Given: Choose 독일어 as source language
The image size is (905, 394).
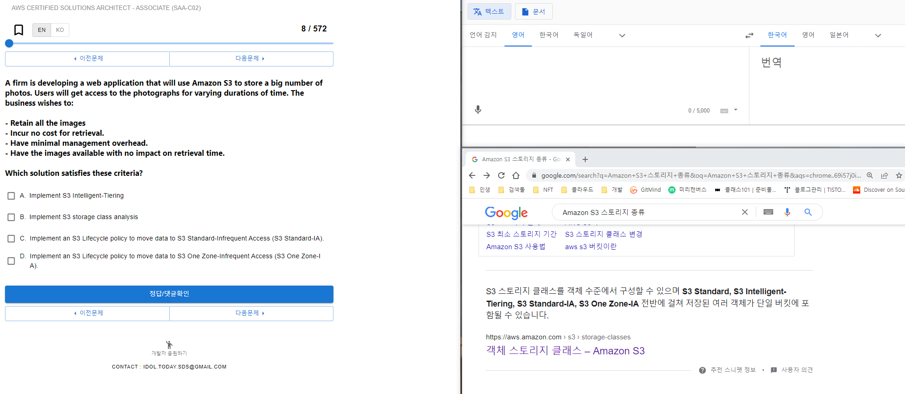Looking at the screenshot, I should tap(583, 35).
